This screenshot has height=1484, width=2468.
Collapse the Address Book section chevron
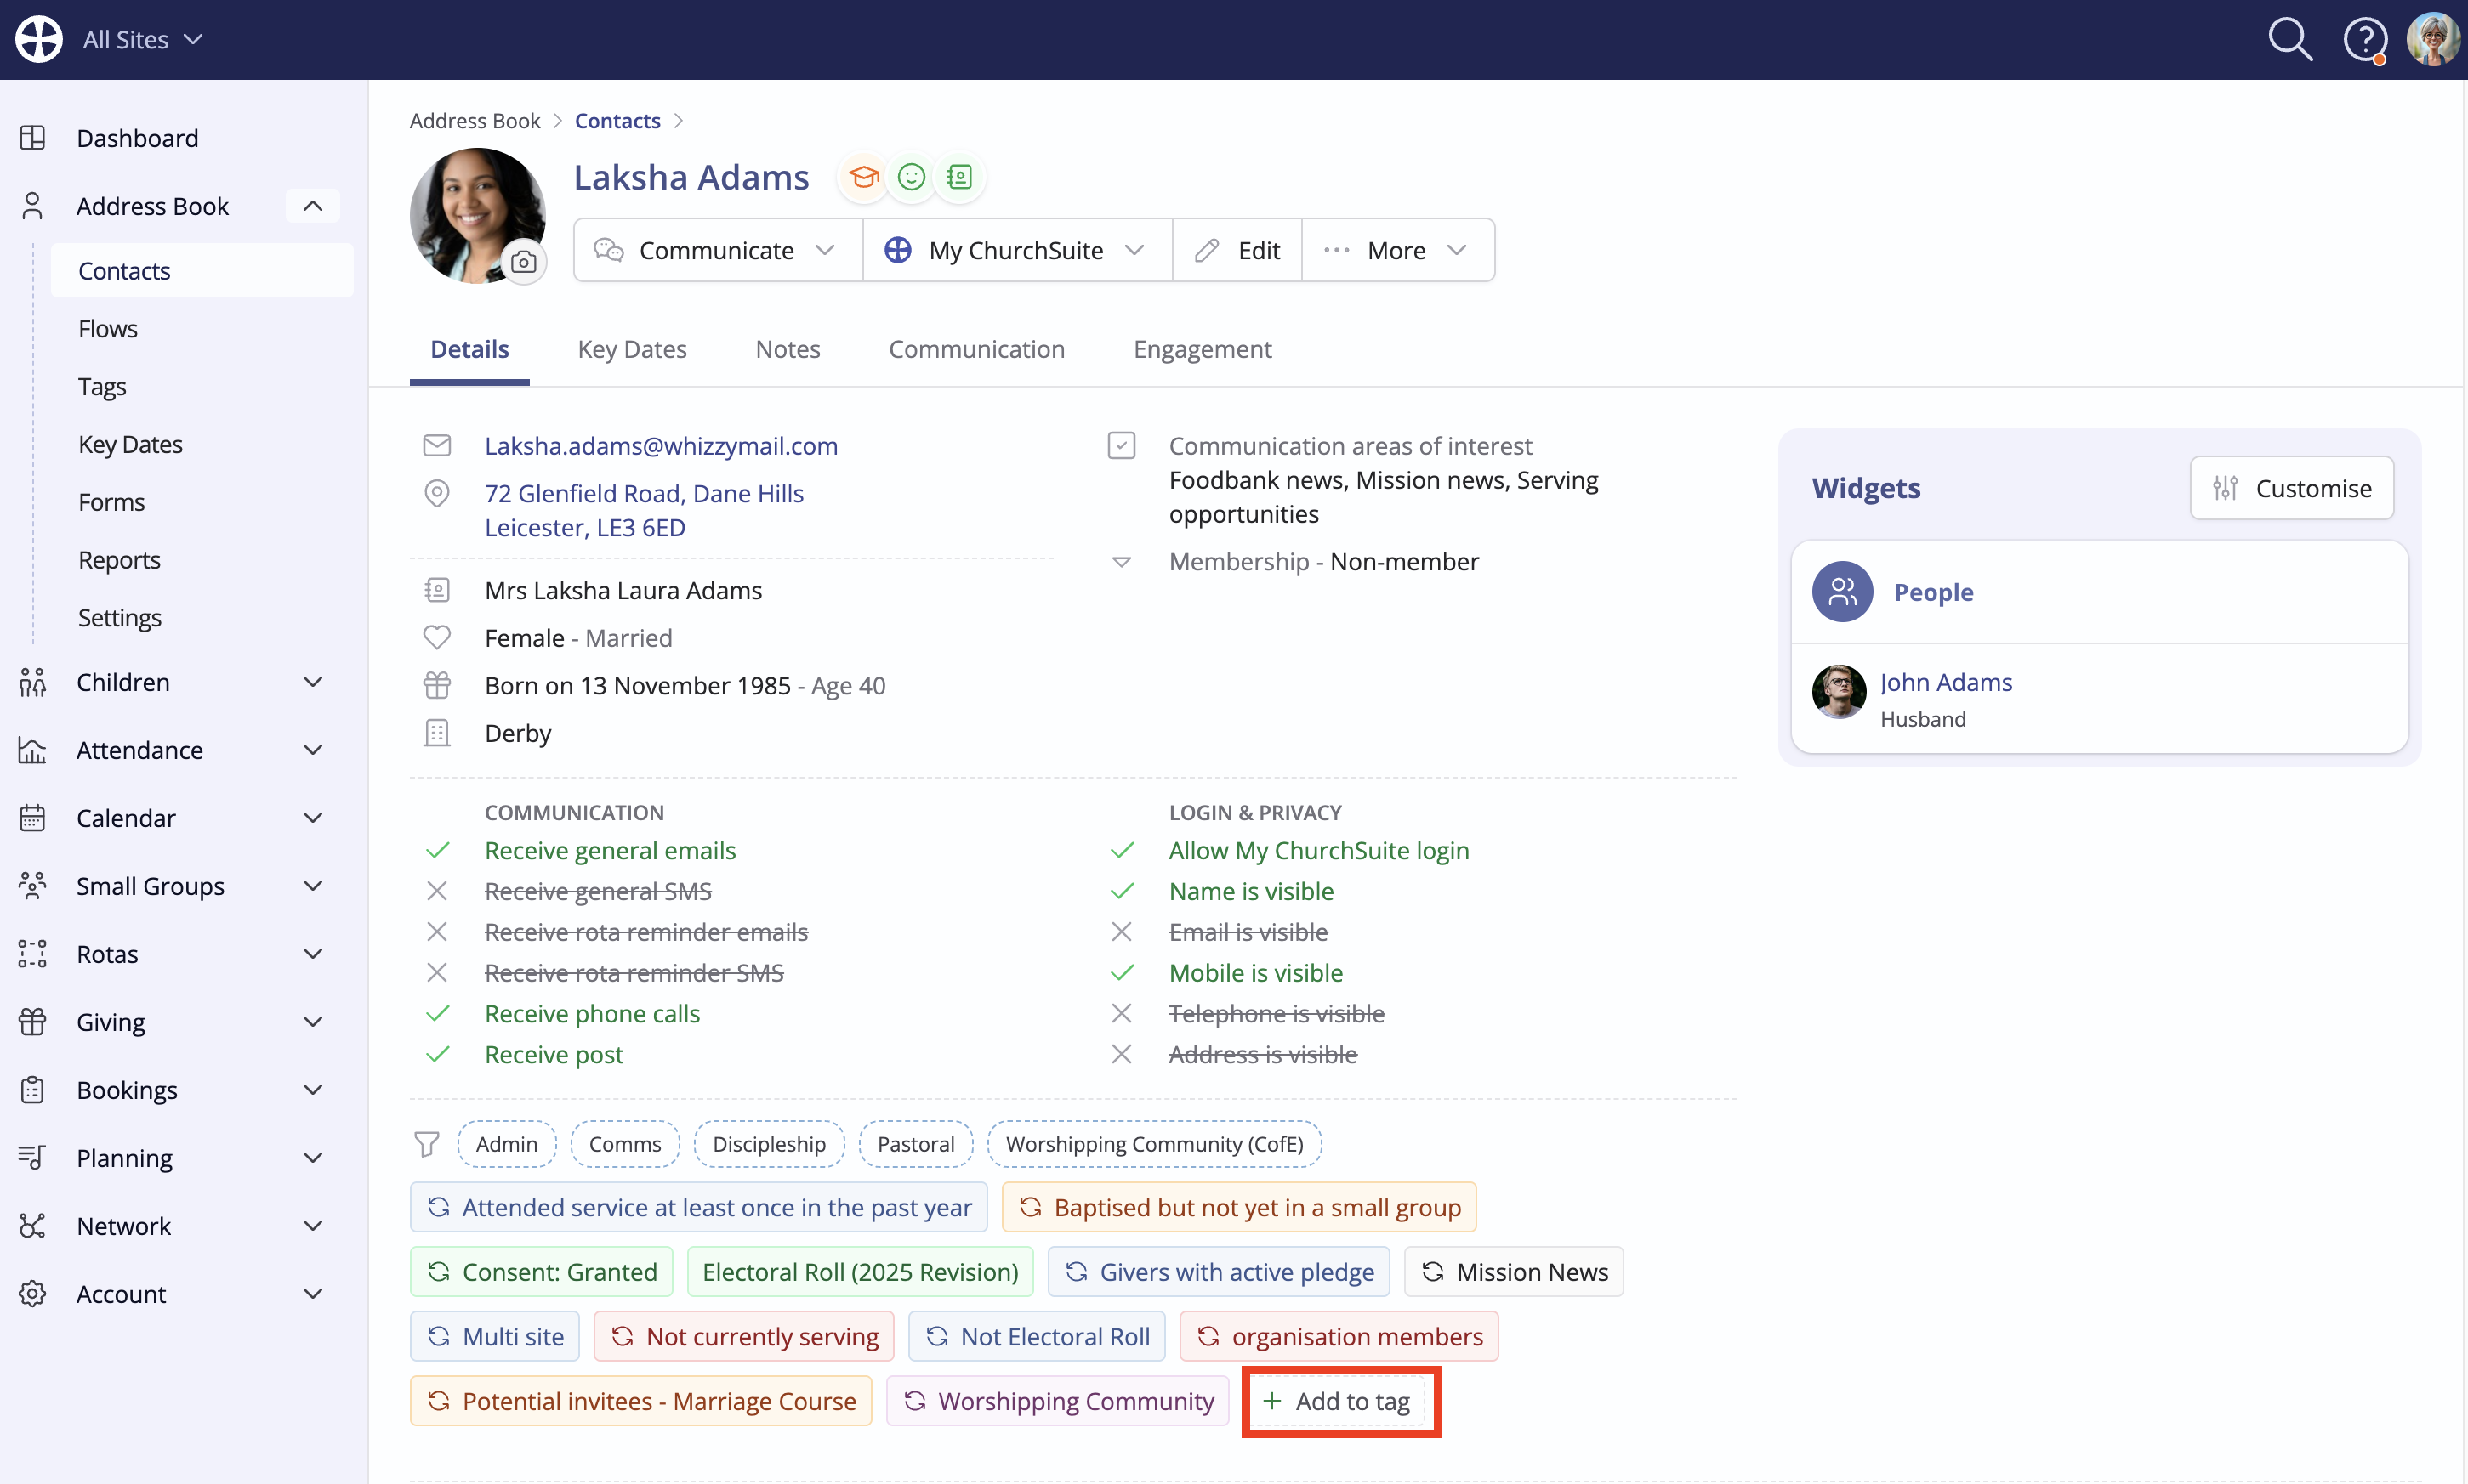click(312, 206)
